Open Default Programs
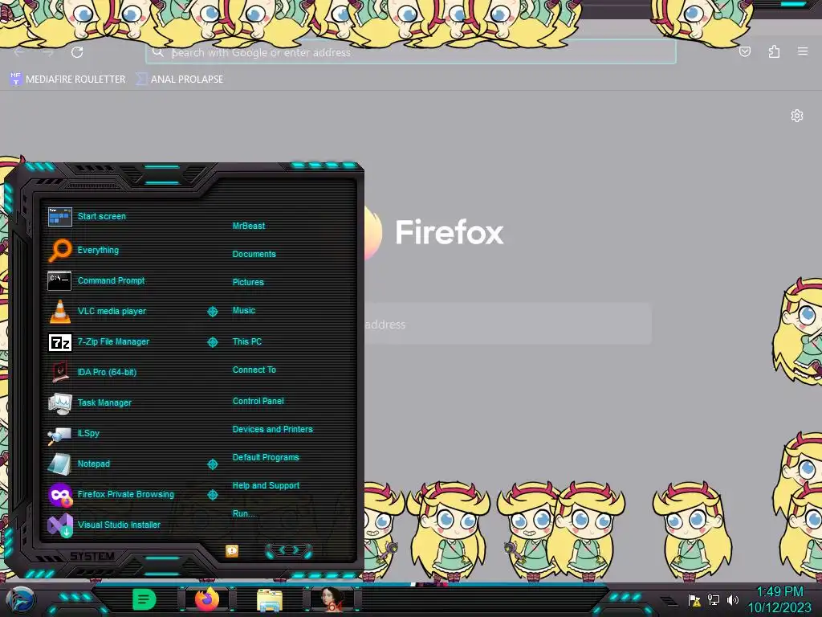822x617 pixels. pos(266,457)
